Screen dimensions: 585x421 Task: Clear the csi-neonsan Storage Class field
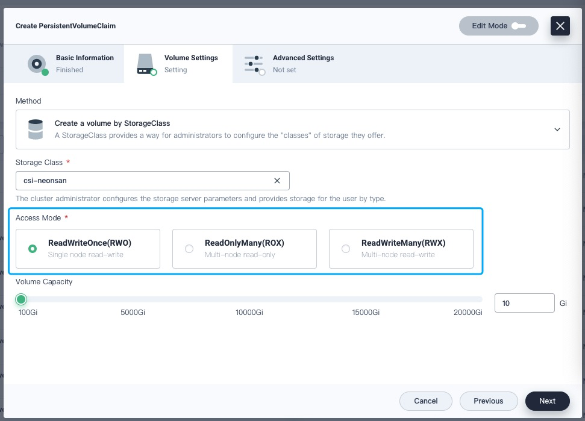point(277,181)
